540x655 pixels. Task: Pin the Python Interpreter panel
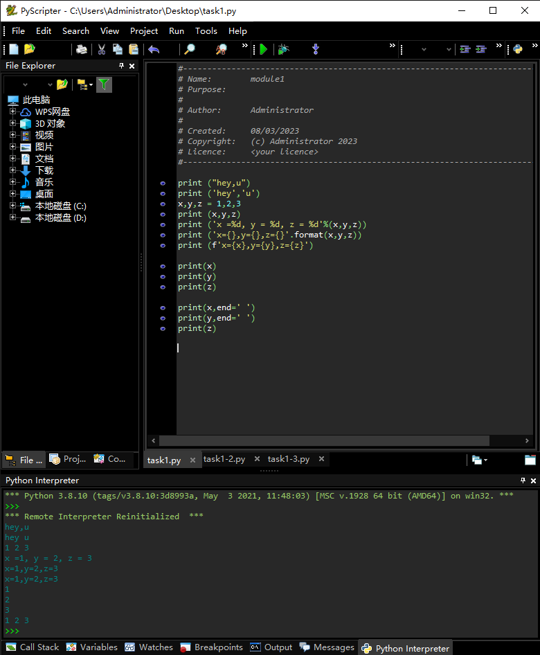click(x=523, y=481)
